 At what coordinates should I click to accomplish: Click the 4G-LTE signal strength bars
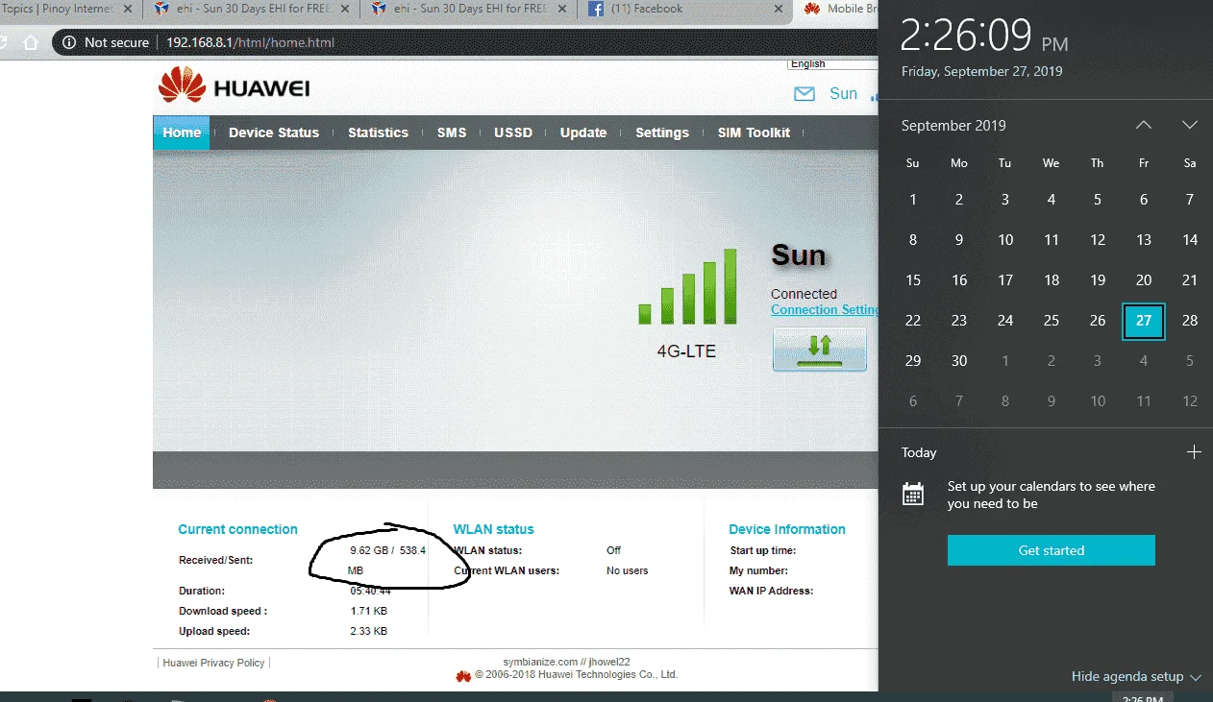687,286
